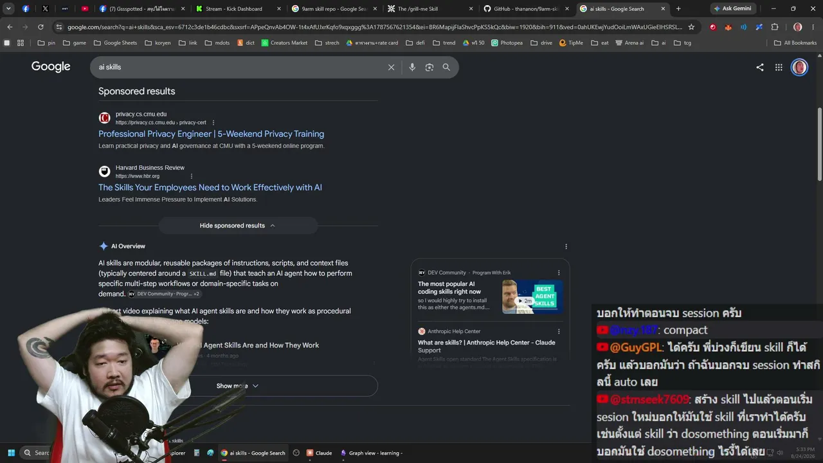The width and height of the screenshot is (823, 463).
Task: Go back to the previous page
Action: tap(10, 27)
